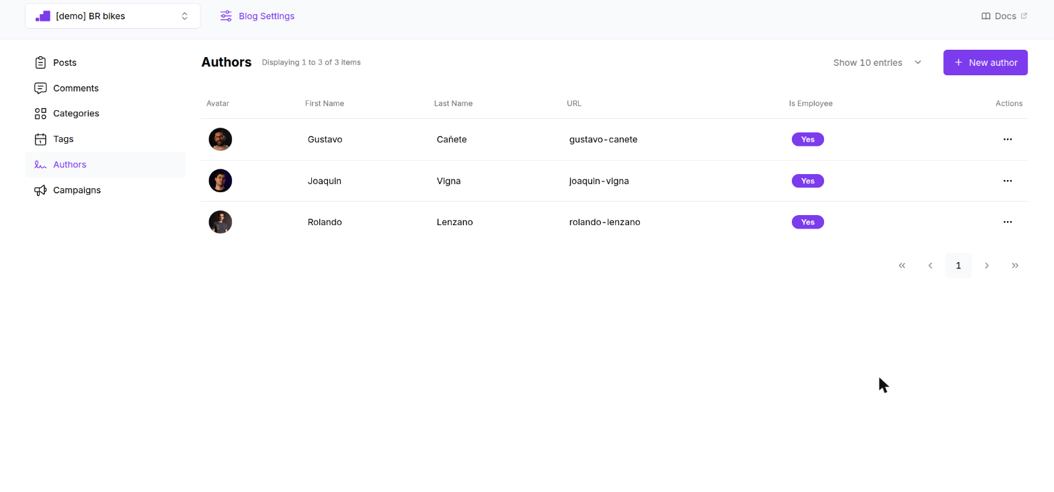Image resolution: width=1054 pixels, height=492 pixels.
Task: Click the Yes badge for Rolando
Action: pyautogui.click(x=808, y=222)
